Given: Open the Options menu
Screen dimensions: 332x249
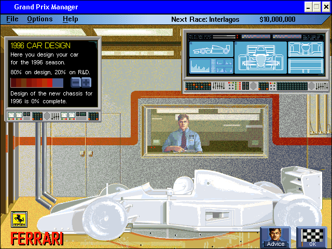Looking at the screenshot, I should (40, 19).
